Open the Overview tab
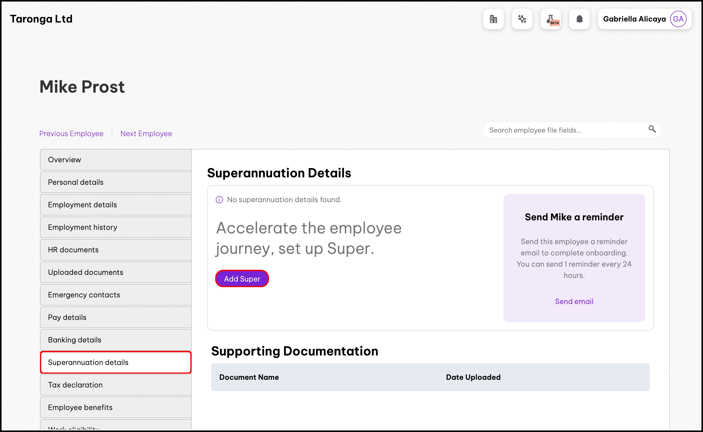This screenshot has width=703, height=432. (x=116, y=160)
